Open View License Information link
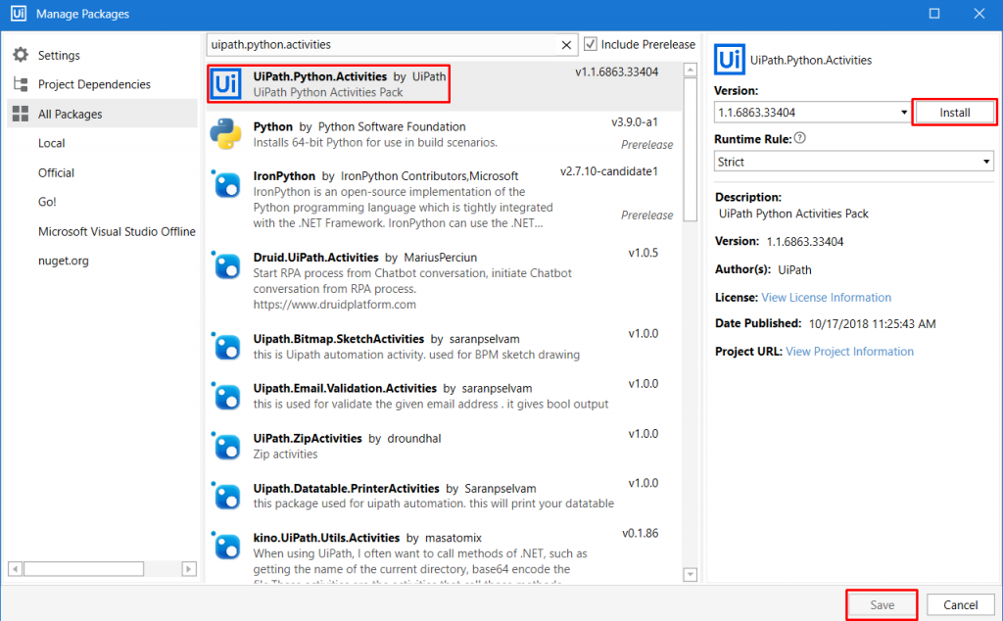Viewport: 1003px width, 621px height. pos(826,298)
